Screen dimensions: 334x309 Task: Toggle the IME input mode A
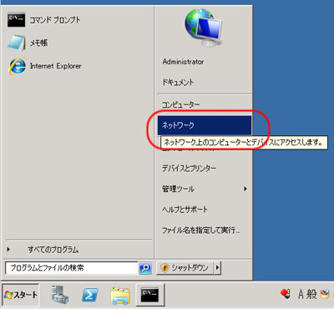[x=301, y=294]
